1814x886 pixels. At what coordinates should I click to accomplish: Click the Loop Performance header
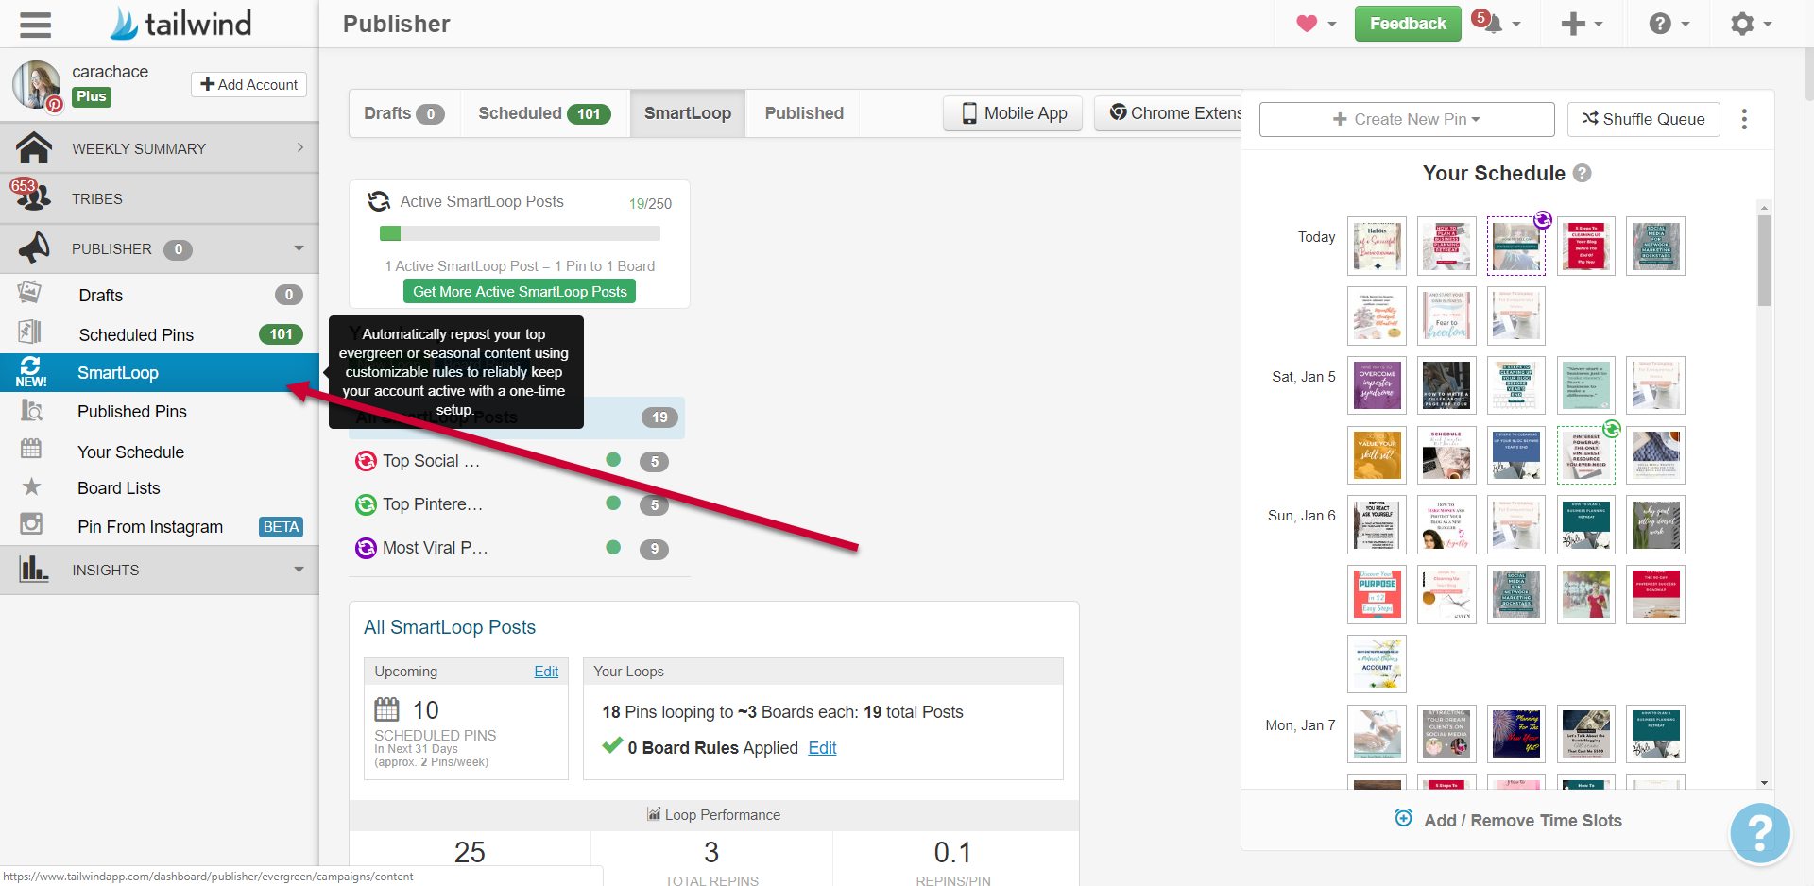714,815
